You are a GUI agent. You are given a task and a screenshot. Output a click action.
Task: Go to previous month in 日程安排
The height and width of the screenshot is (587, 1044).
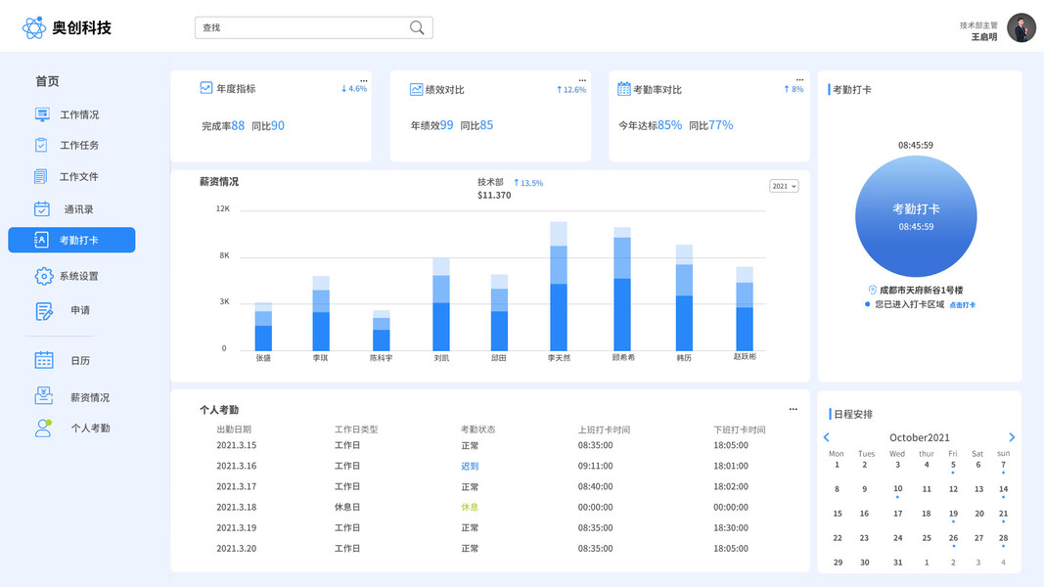click(827, 437)
